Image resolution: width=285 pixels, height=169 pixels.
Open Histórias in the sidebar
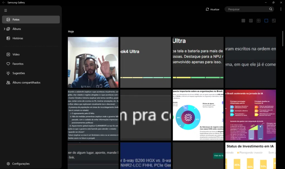[x=18, y=38]
